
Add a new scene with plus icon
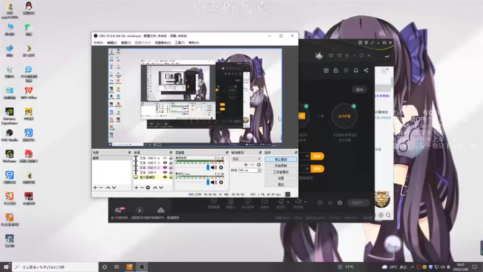[x=95, y=187]
